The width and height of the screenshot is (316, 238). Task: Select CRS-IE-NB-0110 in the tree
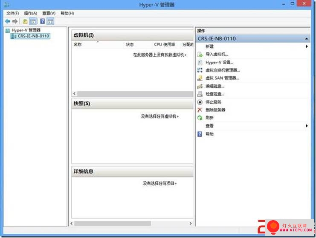[33, 36]
